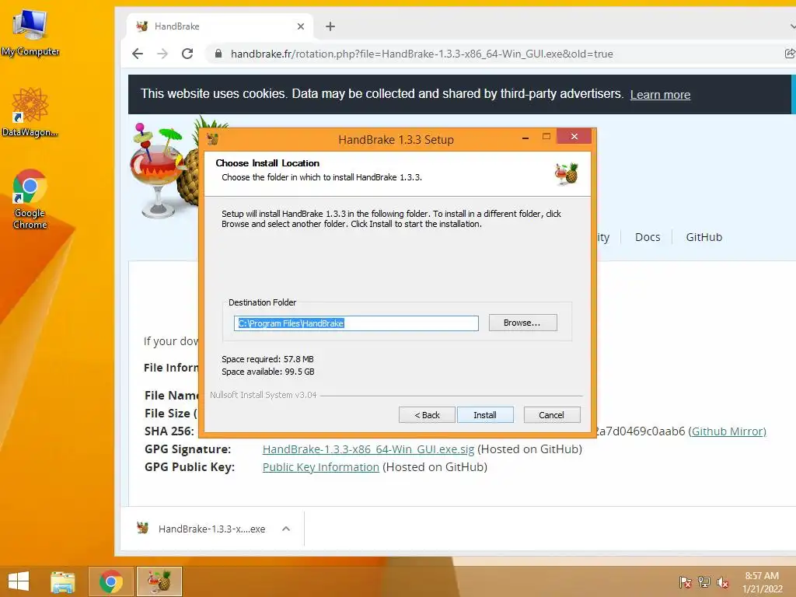Screen dimensions: 796x597
Task: Click the < Back button in setup
Action: 427,415
